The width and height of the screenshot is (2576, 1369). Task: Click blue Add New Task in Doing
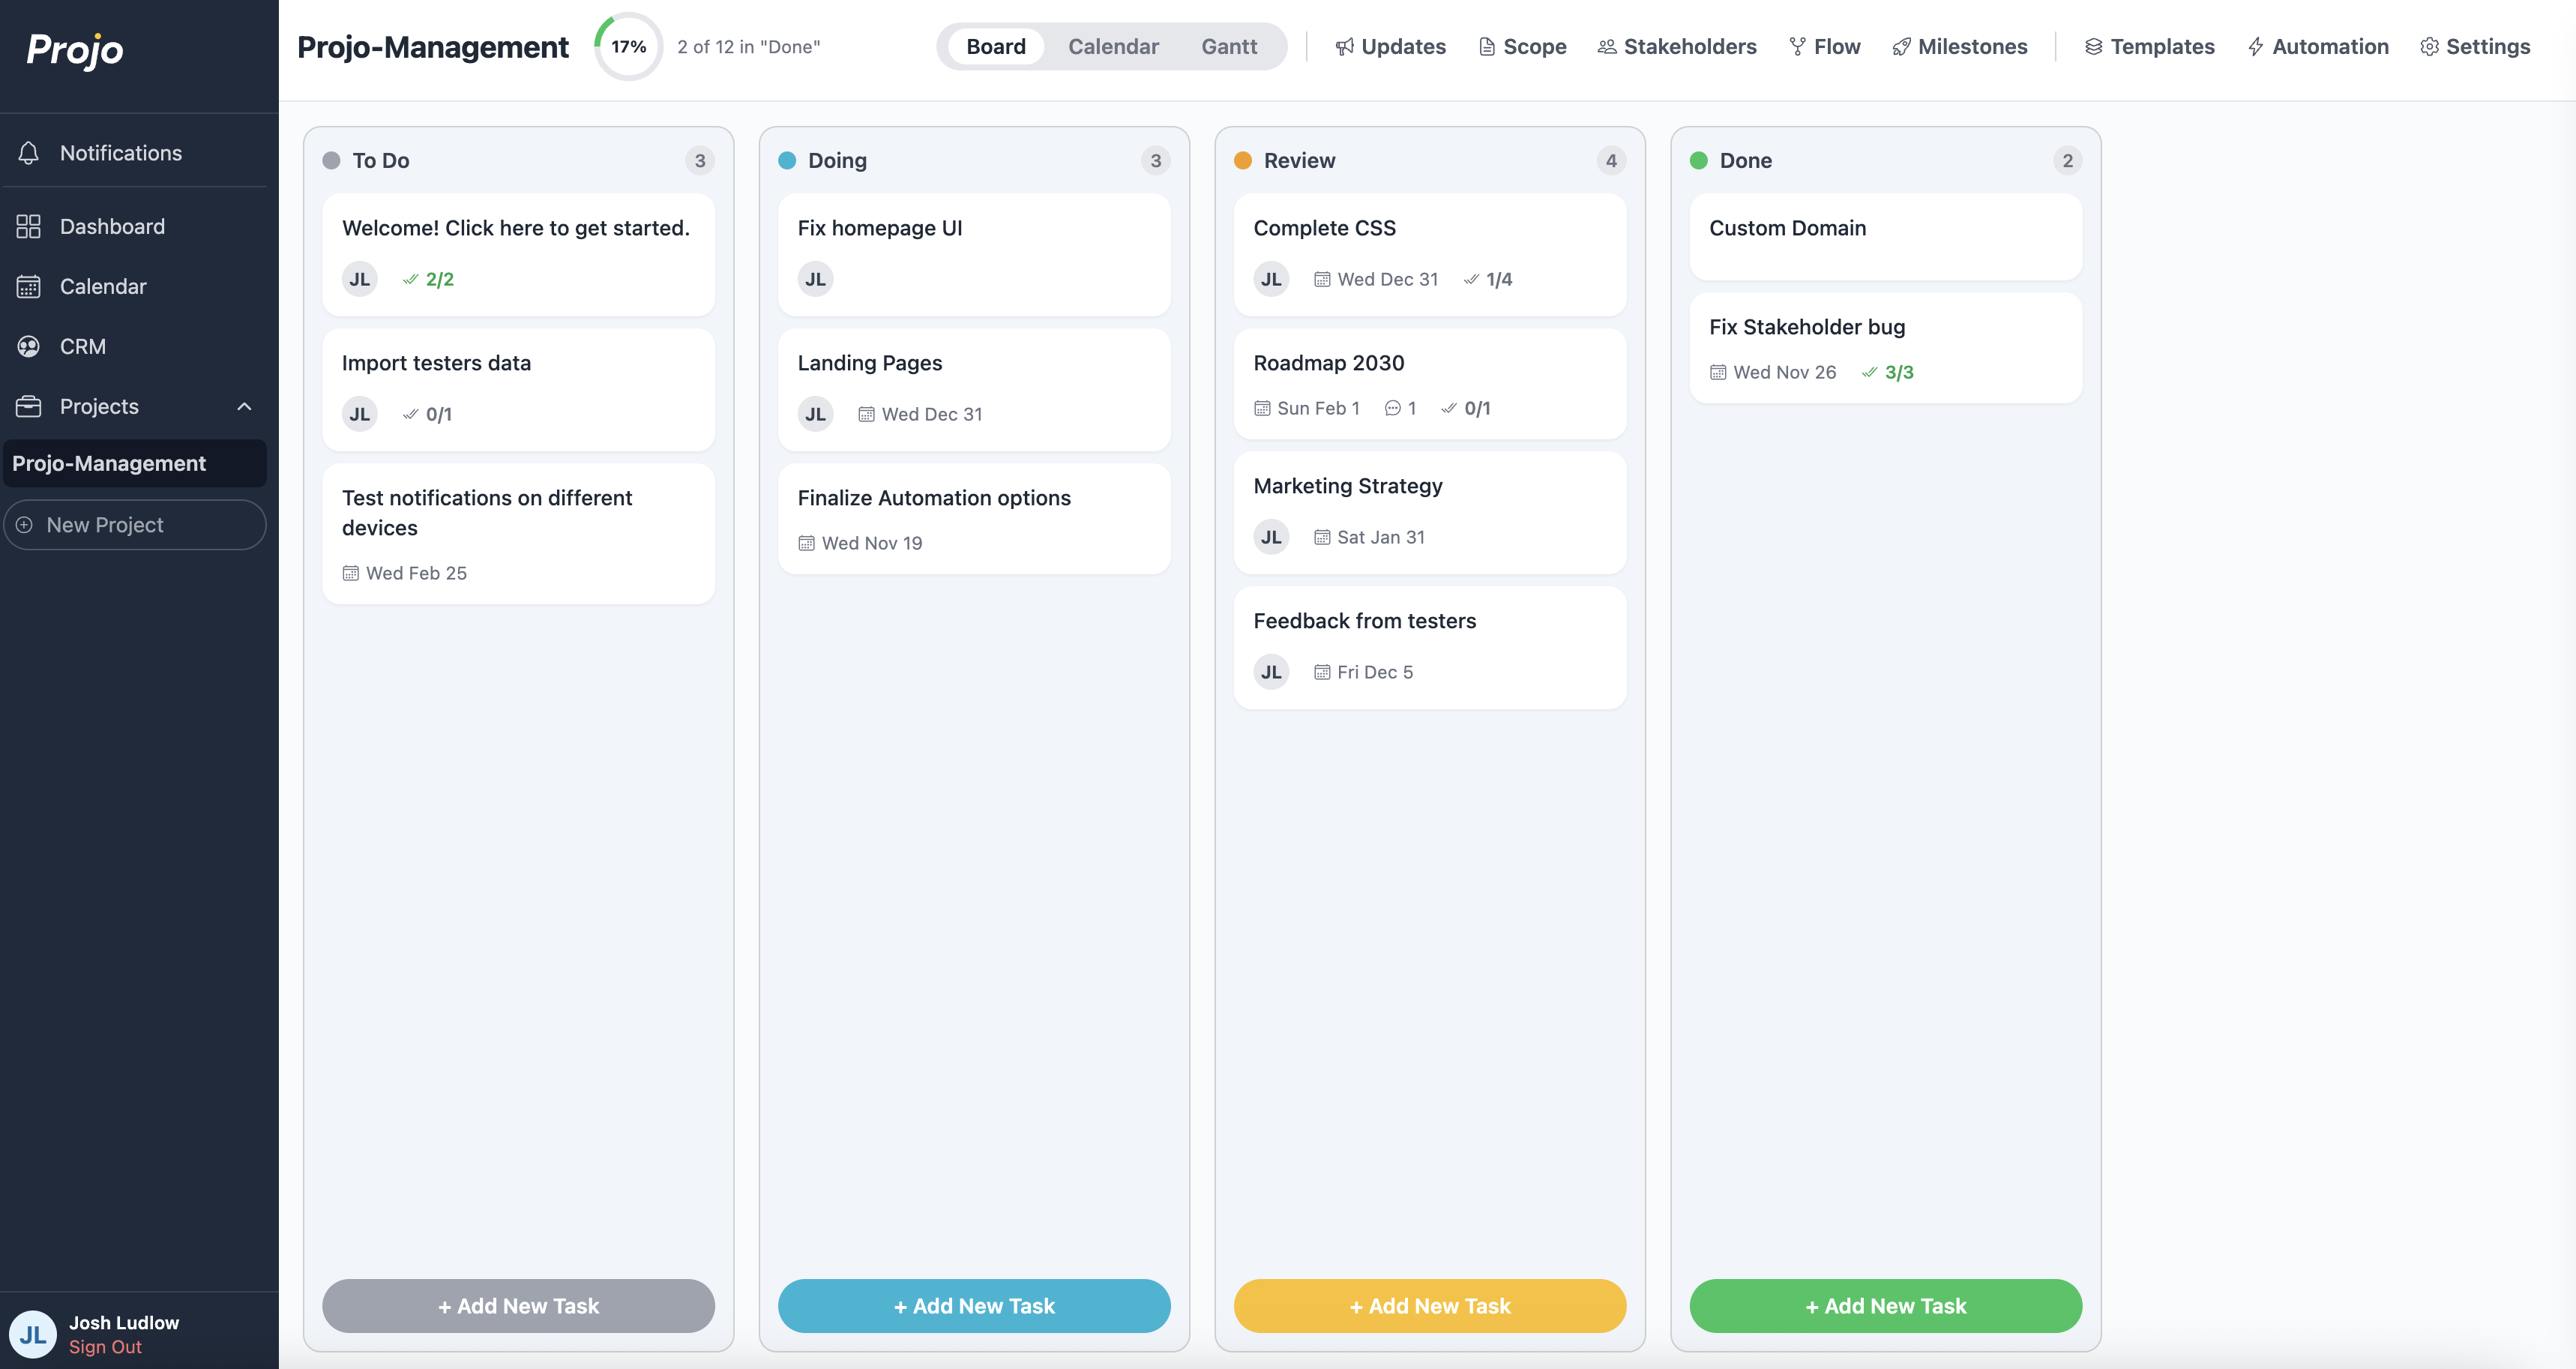coord(974,1305)
